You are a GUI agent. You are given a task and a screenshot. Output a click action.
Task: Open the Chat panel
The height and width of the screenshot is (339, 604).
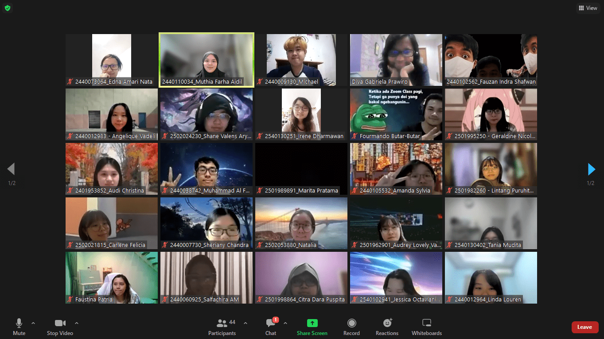pyautogui.click(x=271, y=327)
